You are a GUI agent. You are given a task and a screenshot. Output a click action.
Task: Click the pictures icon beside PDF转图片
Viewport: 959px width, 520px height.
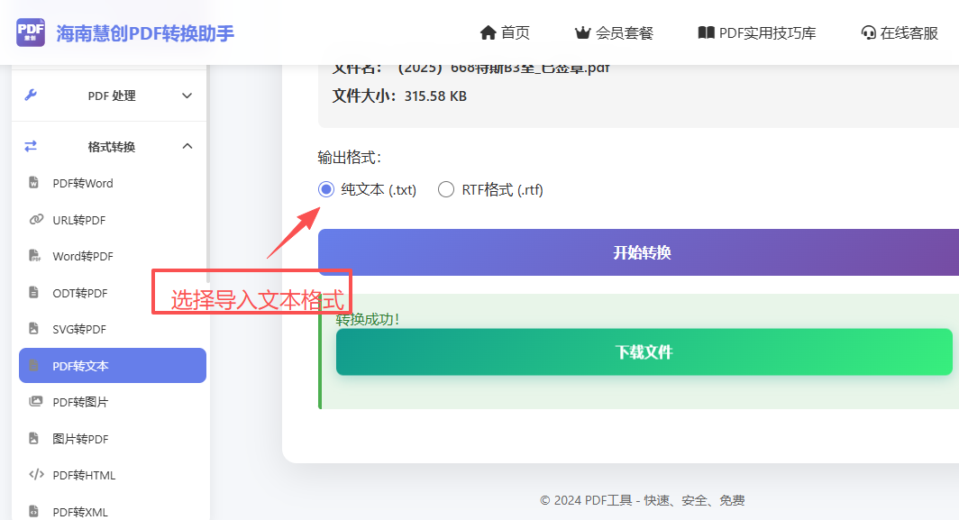[36, 401]
